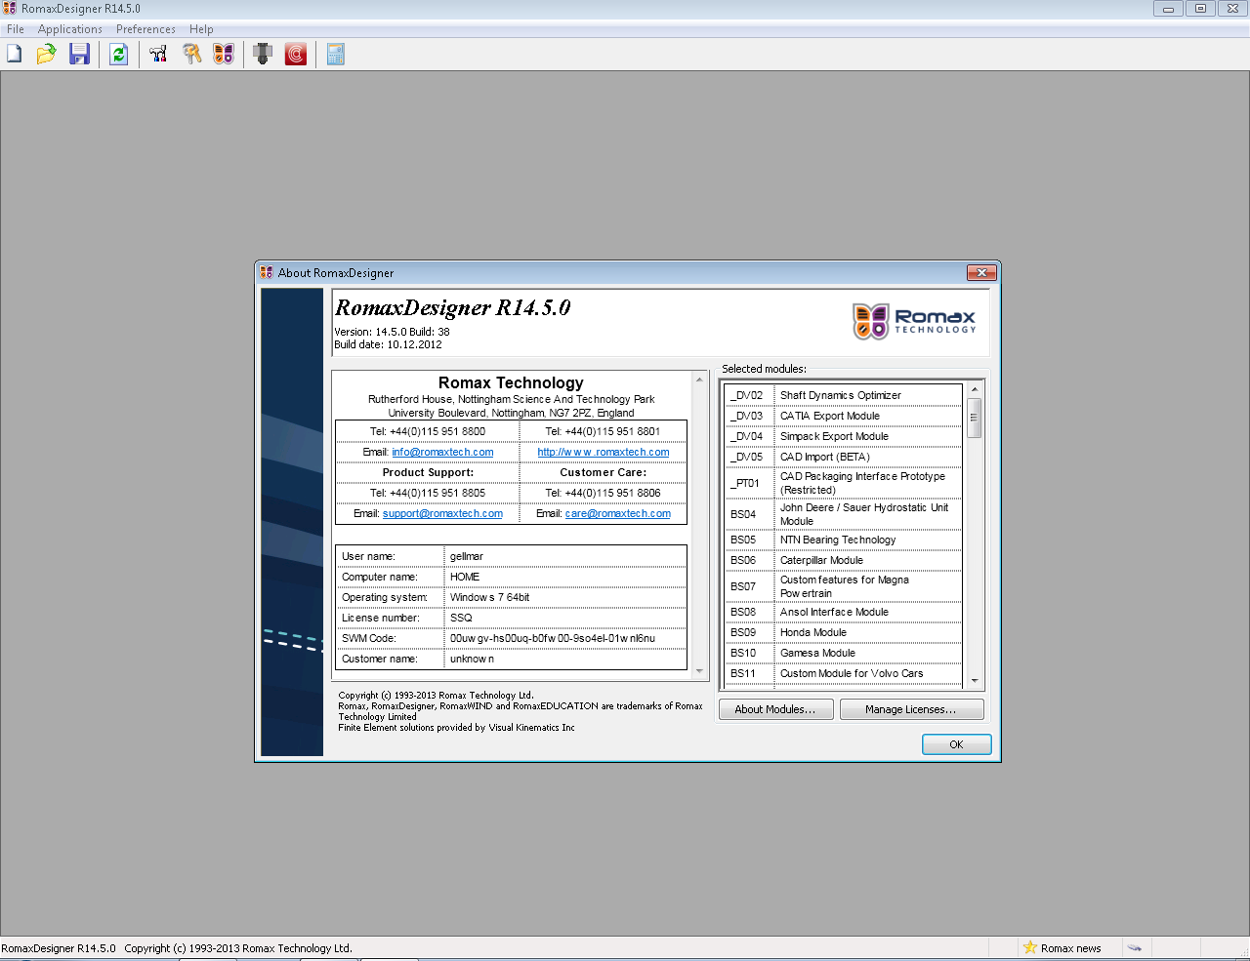Click the hammer and wrench tools icon
1250x961 pixels.
click(x=158, y=55)
